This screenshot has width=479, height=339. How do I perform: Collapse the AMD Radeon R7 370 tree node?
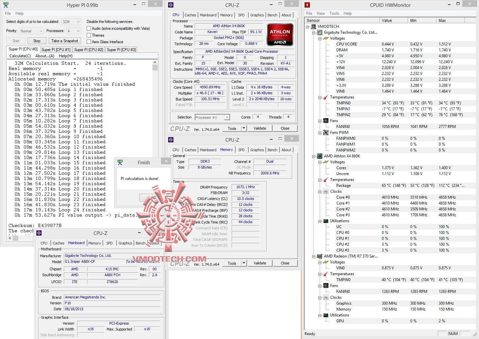point(314,256)
